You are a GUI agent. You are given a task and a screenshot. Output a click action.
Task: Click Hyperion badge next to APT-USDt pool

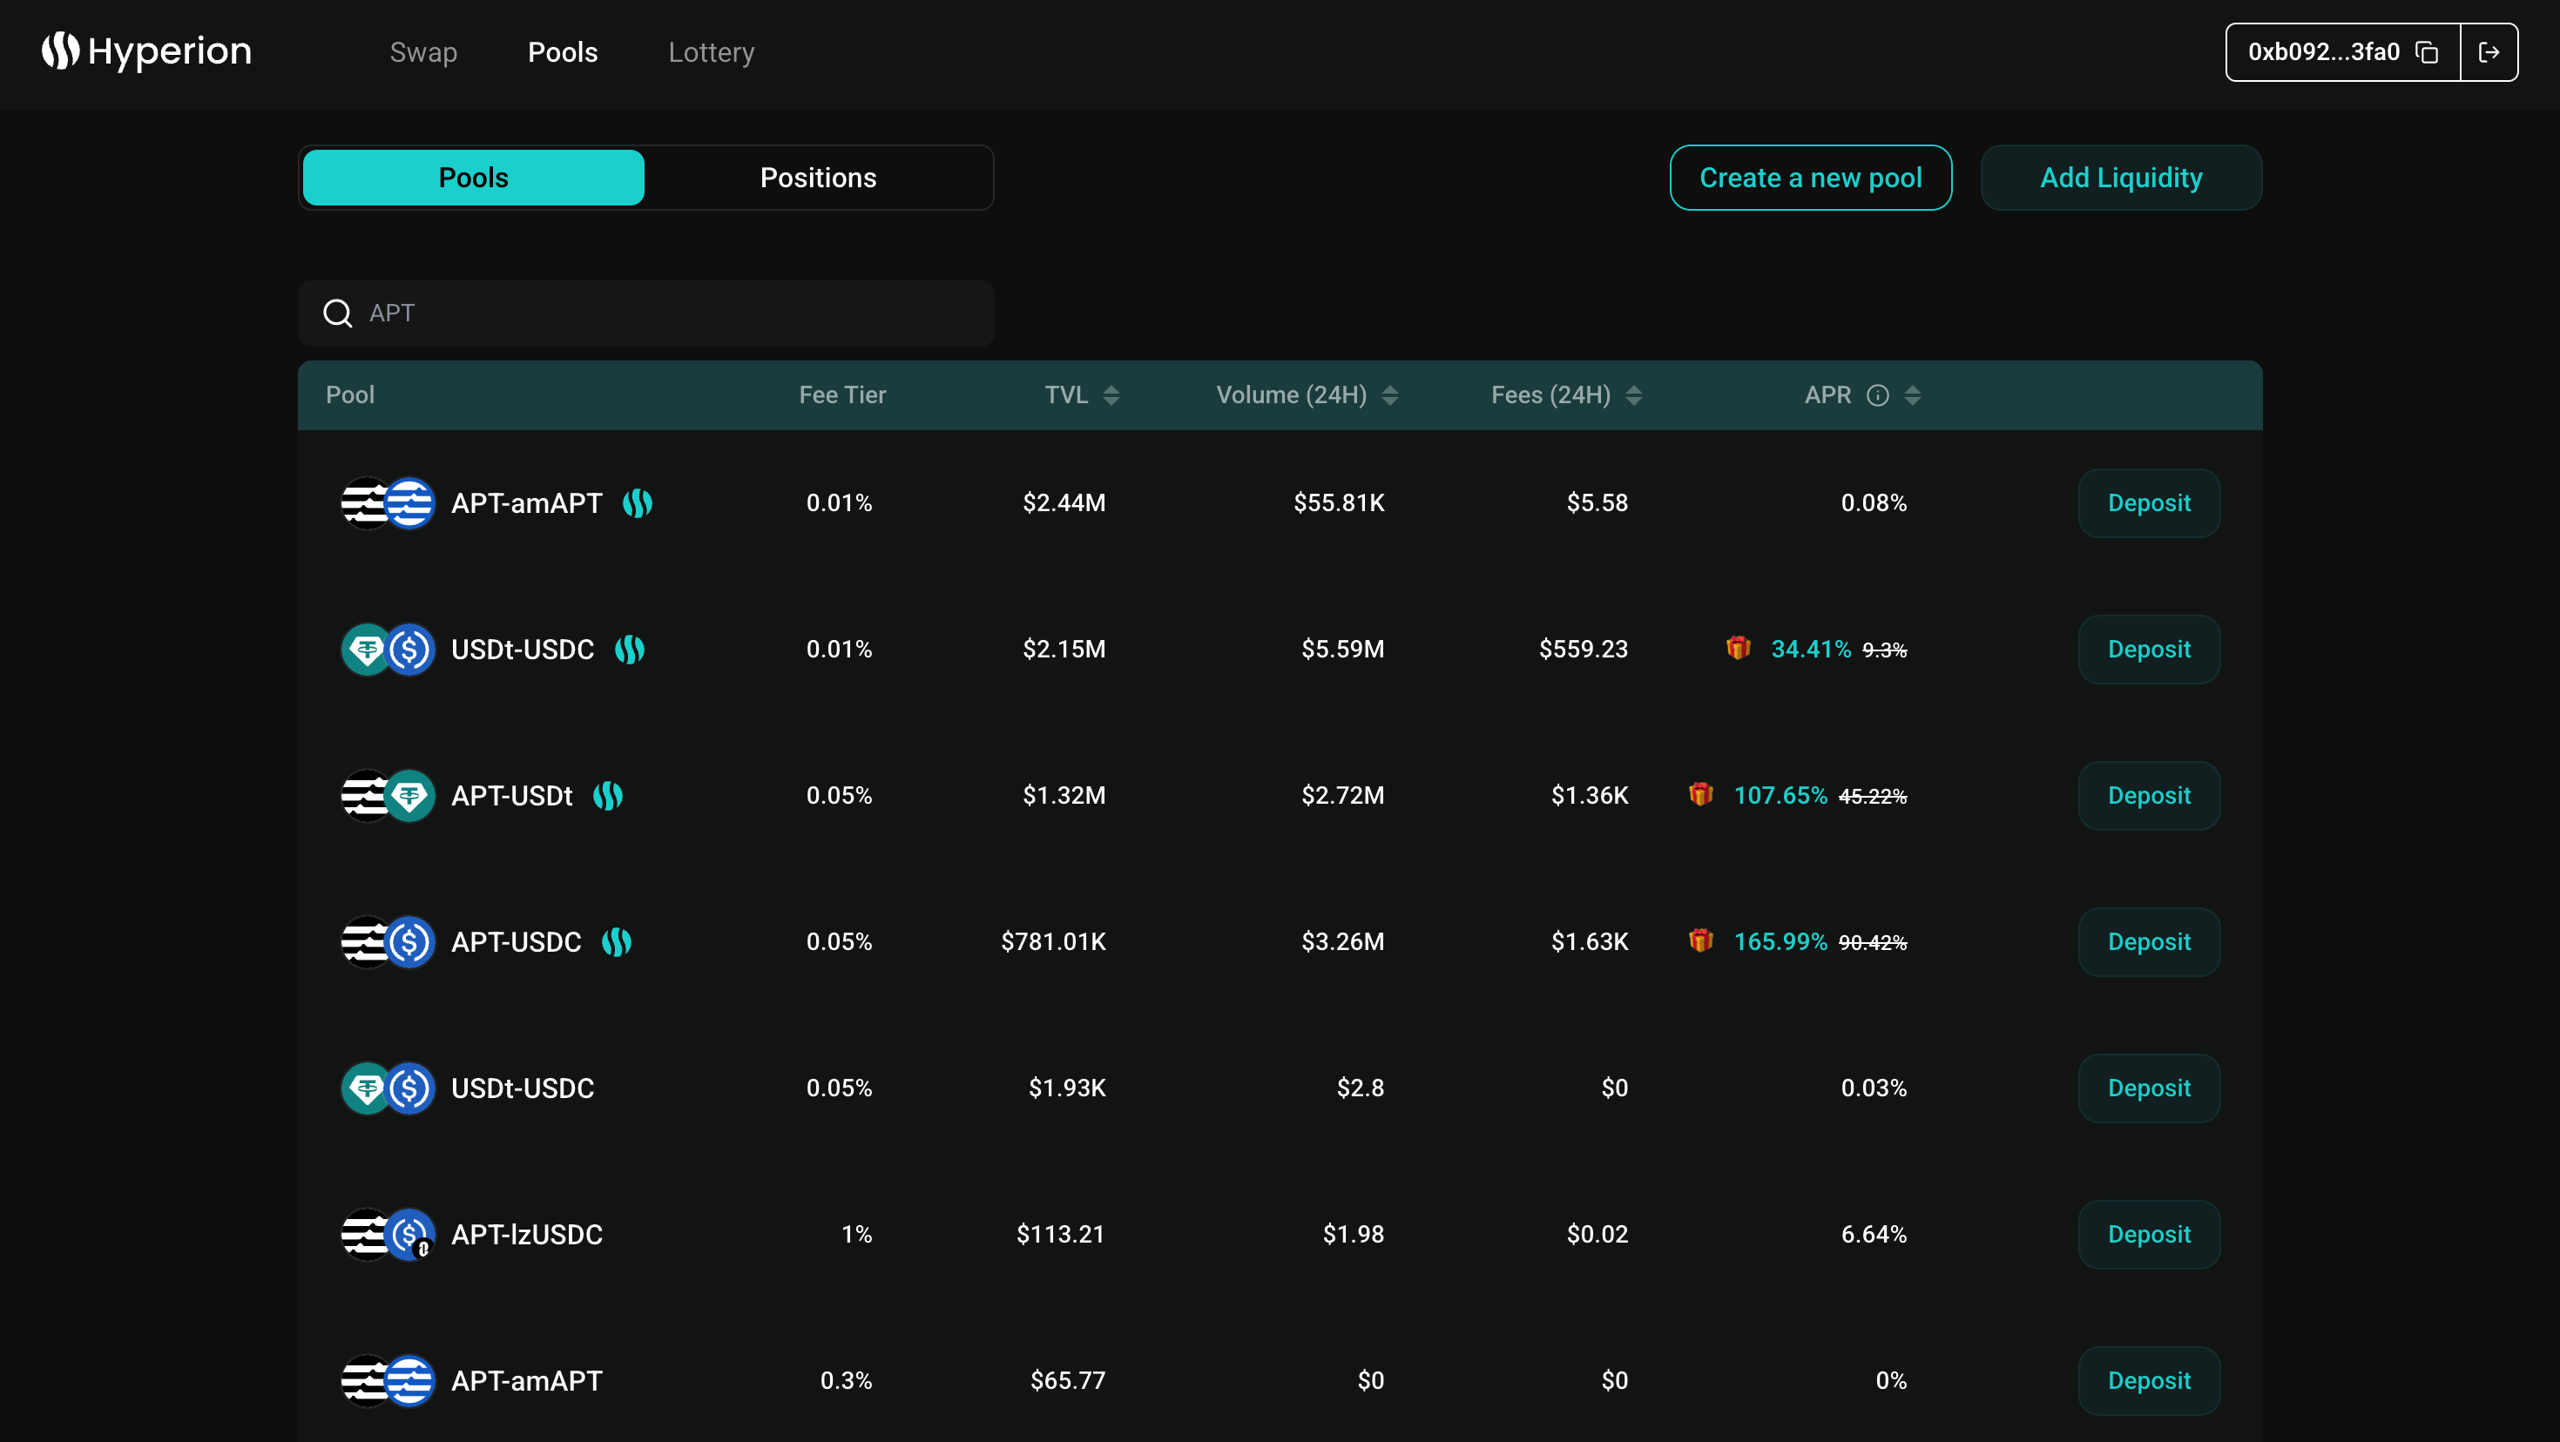click(607, 796)
